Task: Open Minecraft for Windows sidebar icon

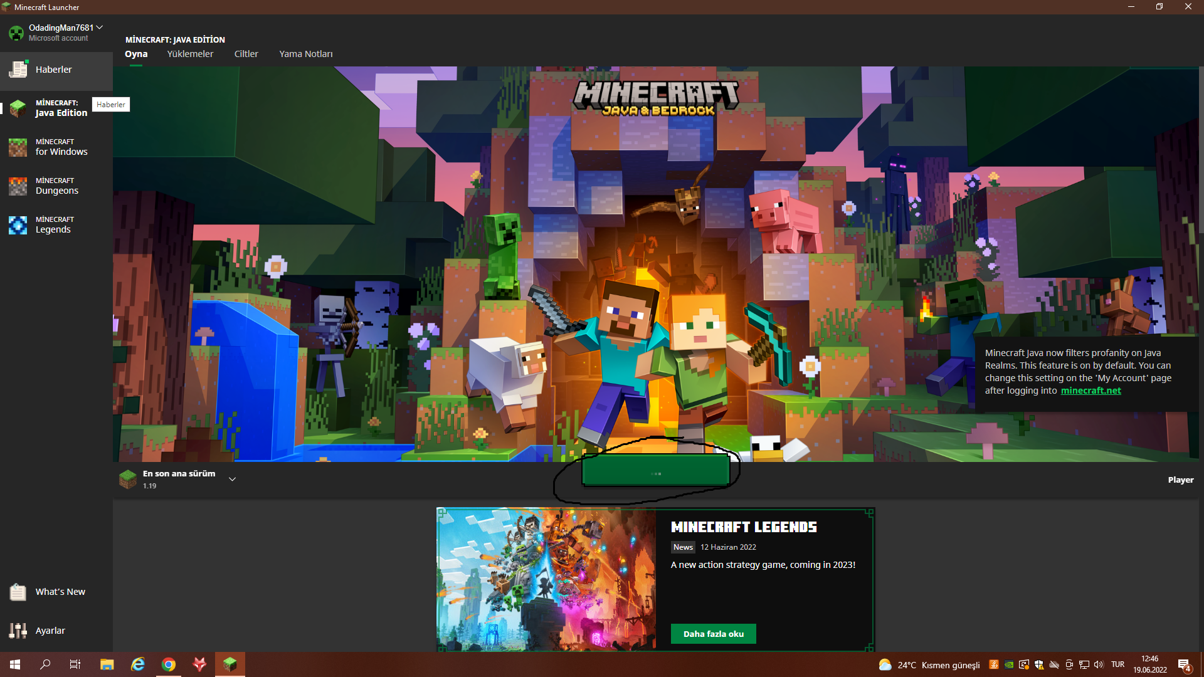Action: tap(18, 147)
